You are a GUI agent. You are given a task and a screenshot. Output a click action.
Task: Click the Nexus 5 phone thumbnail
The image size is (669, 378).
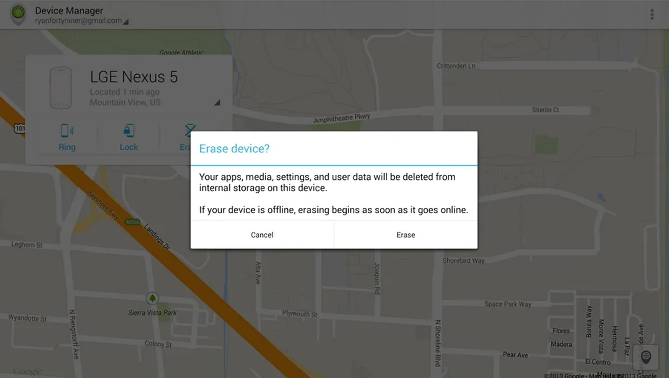(x=60, y=88)
